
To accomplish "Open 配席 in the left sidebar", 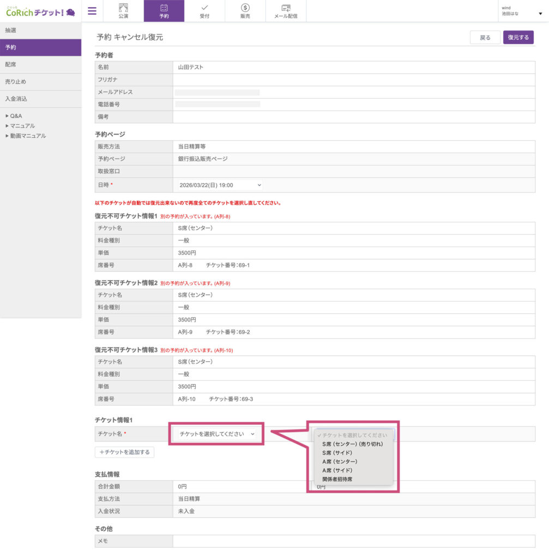I will pos(40,64).
